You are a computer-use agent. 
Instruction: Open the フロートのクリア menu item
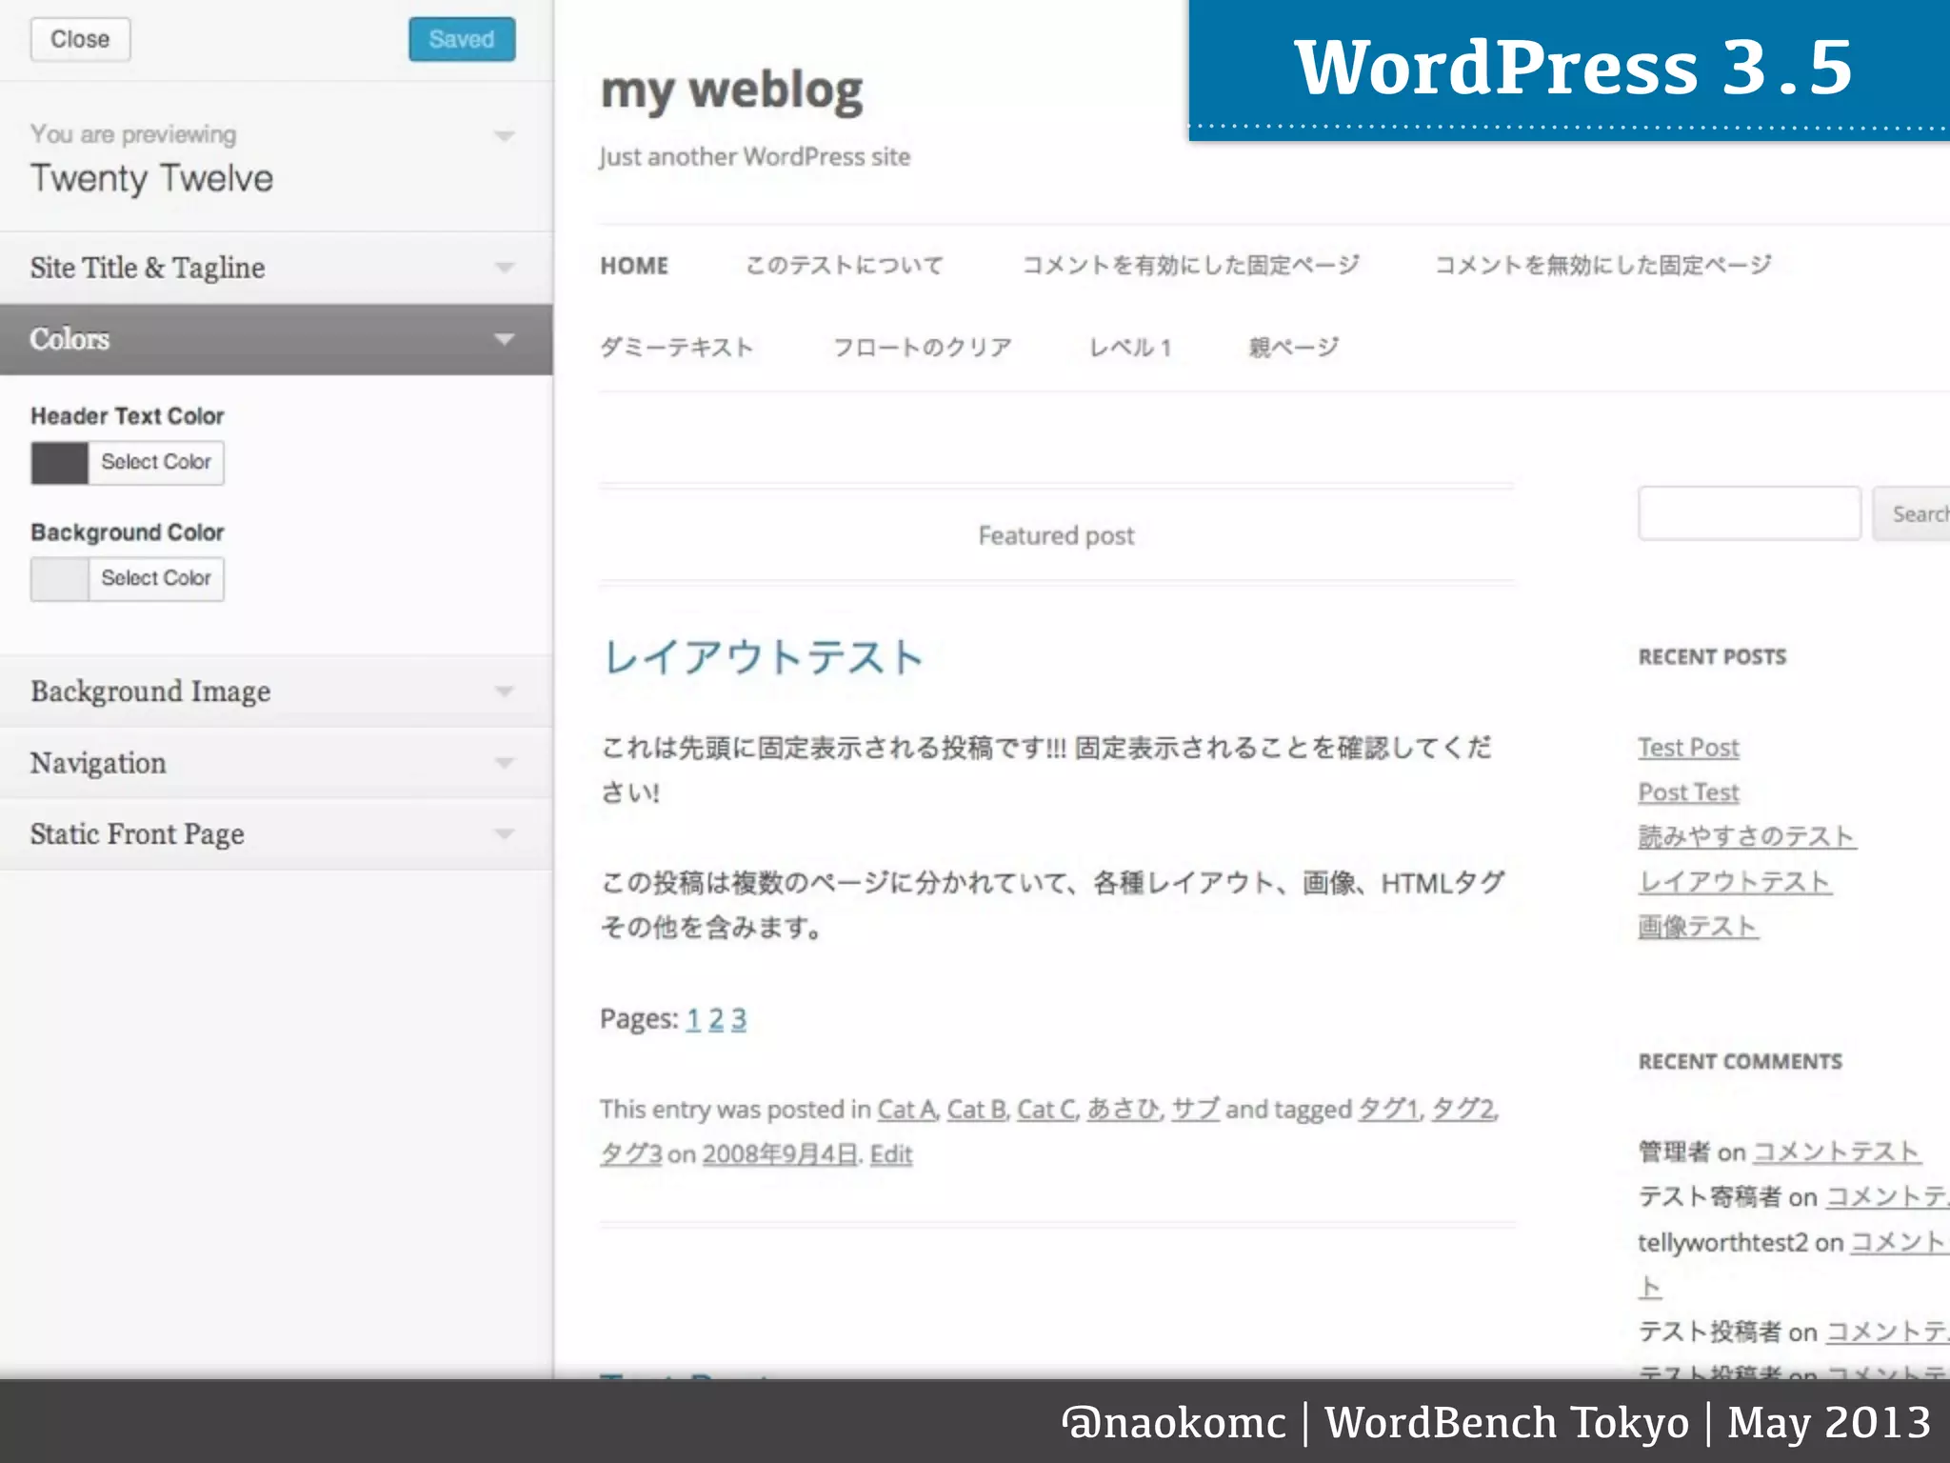tap(922, 348)
